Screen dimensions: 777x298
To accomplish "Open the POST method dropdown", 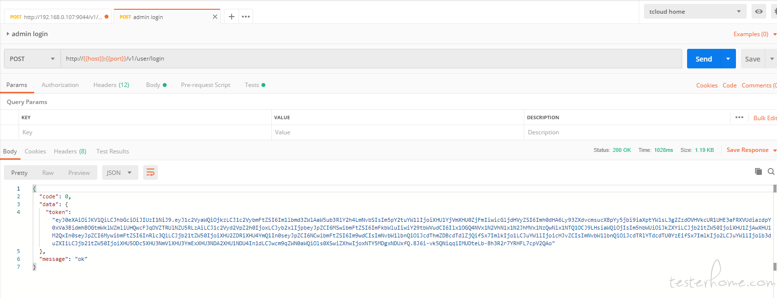I will click(32, 59).
